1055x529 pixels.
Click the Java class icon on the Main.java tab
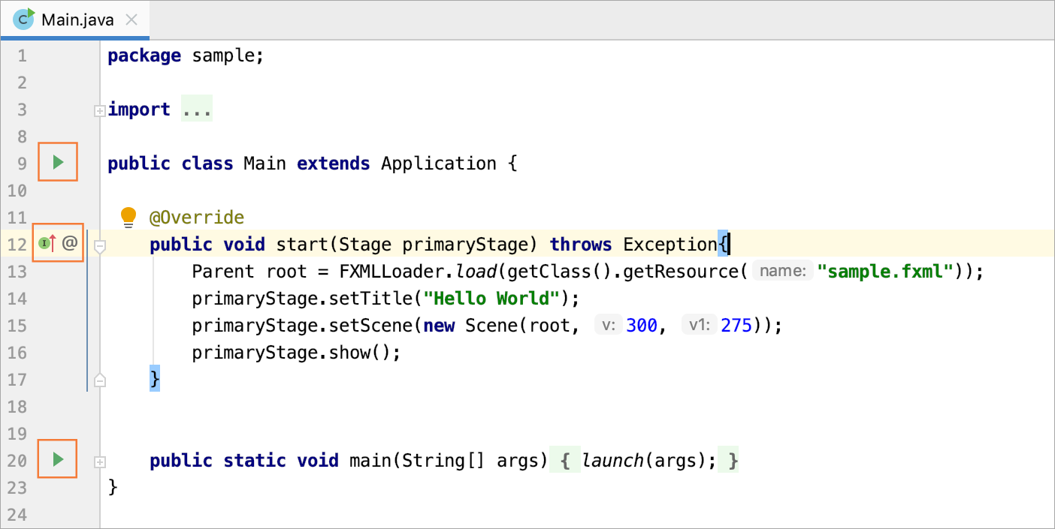tap(24, 19)
